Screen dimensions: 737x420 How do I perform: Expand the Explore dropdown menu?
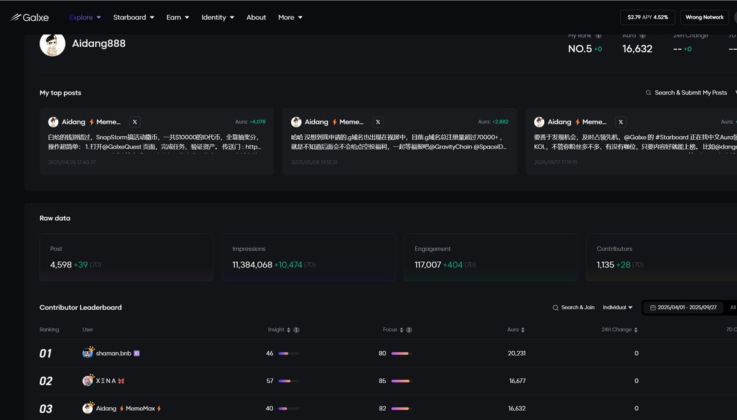pos(85,17)
